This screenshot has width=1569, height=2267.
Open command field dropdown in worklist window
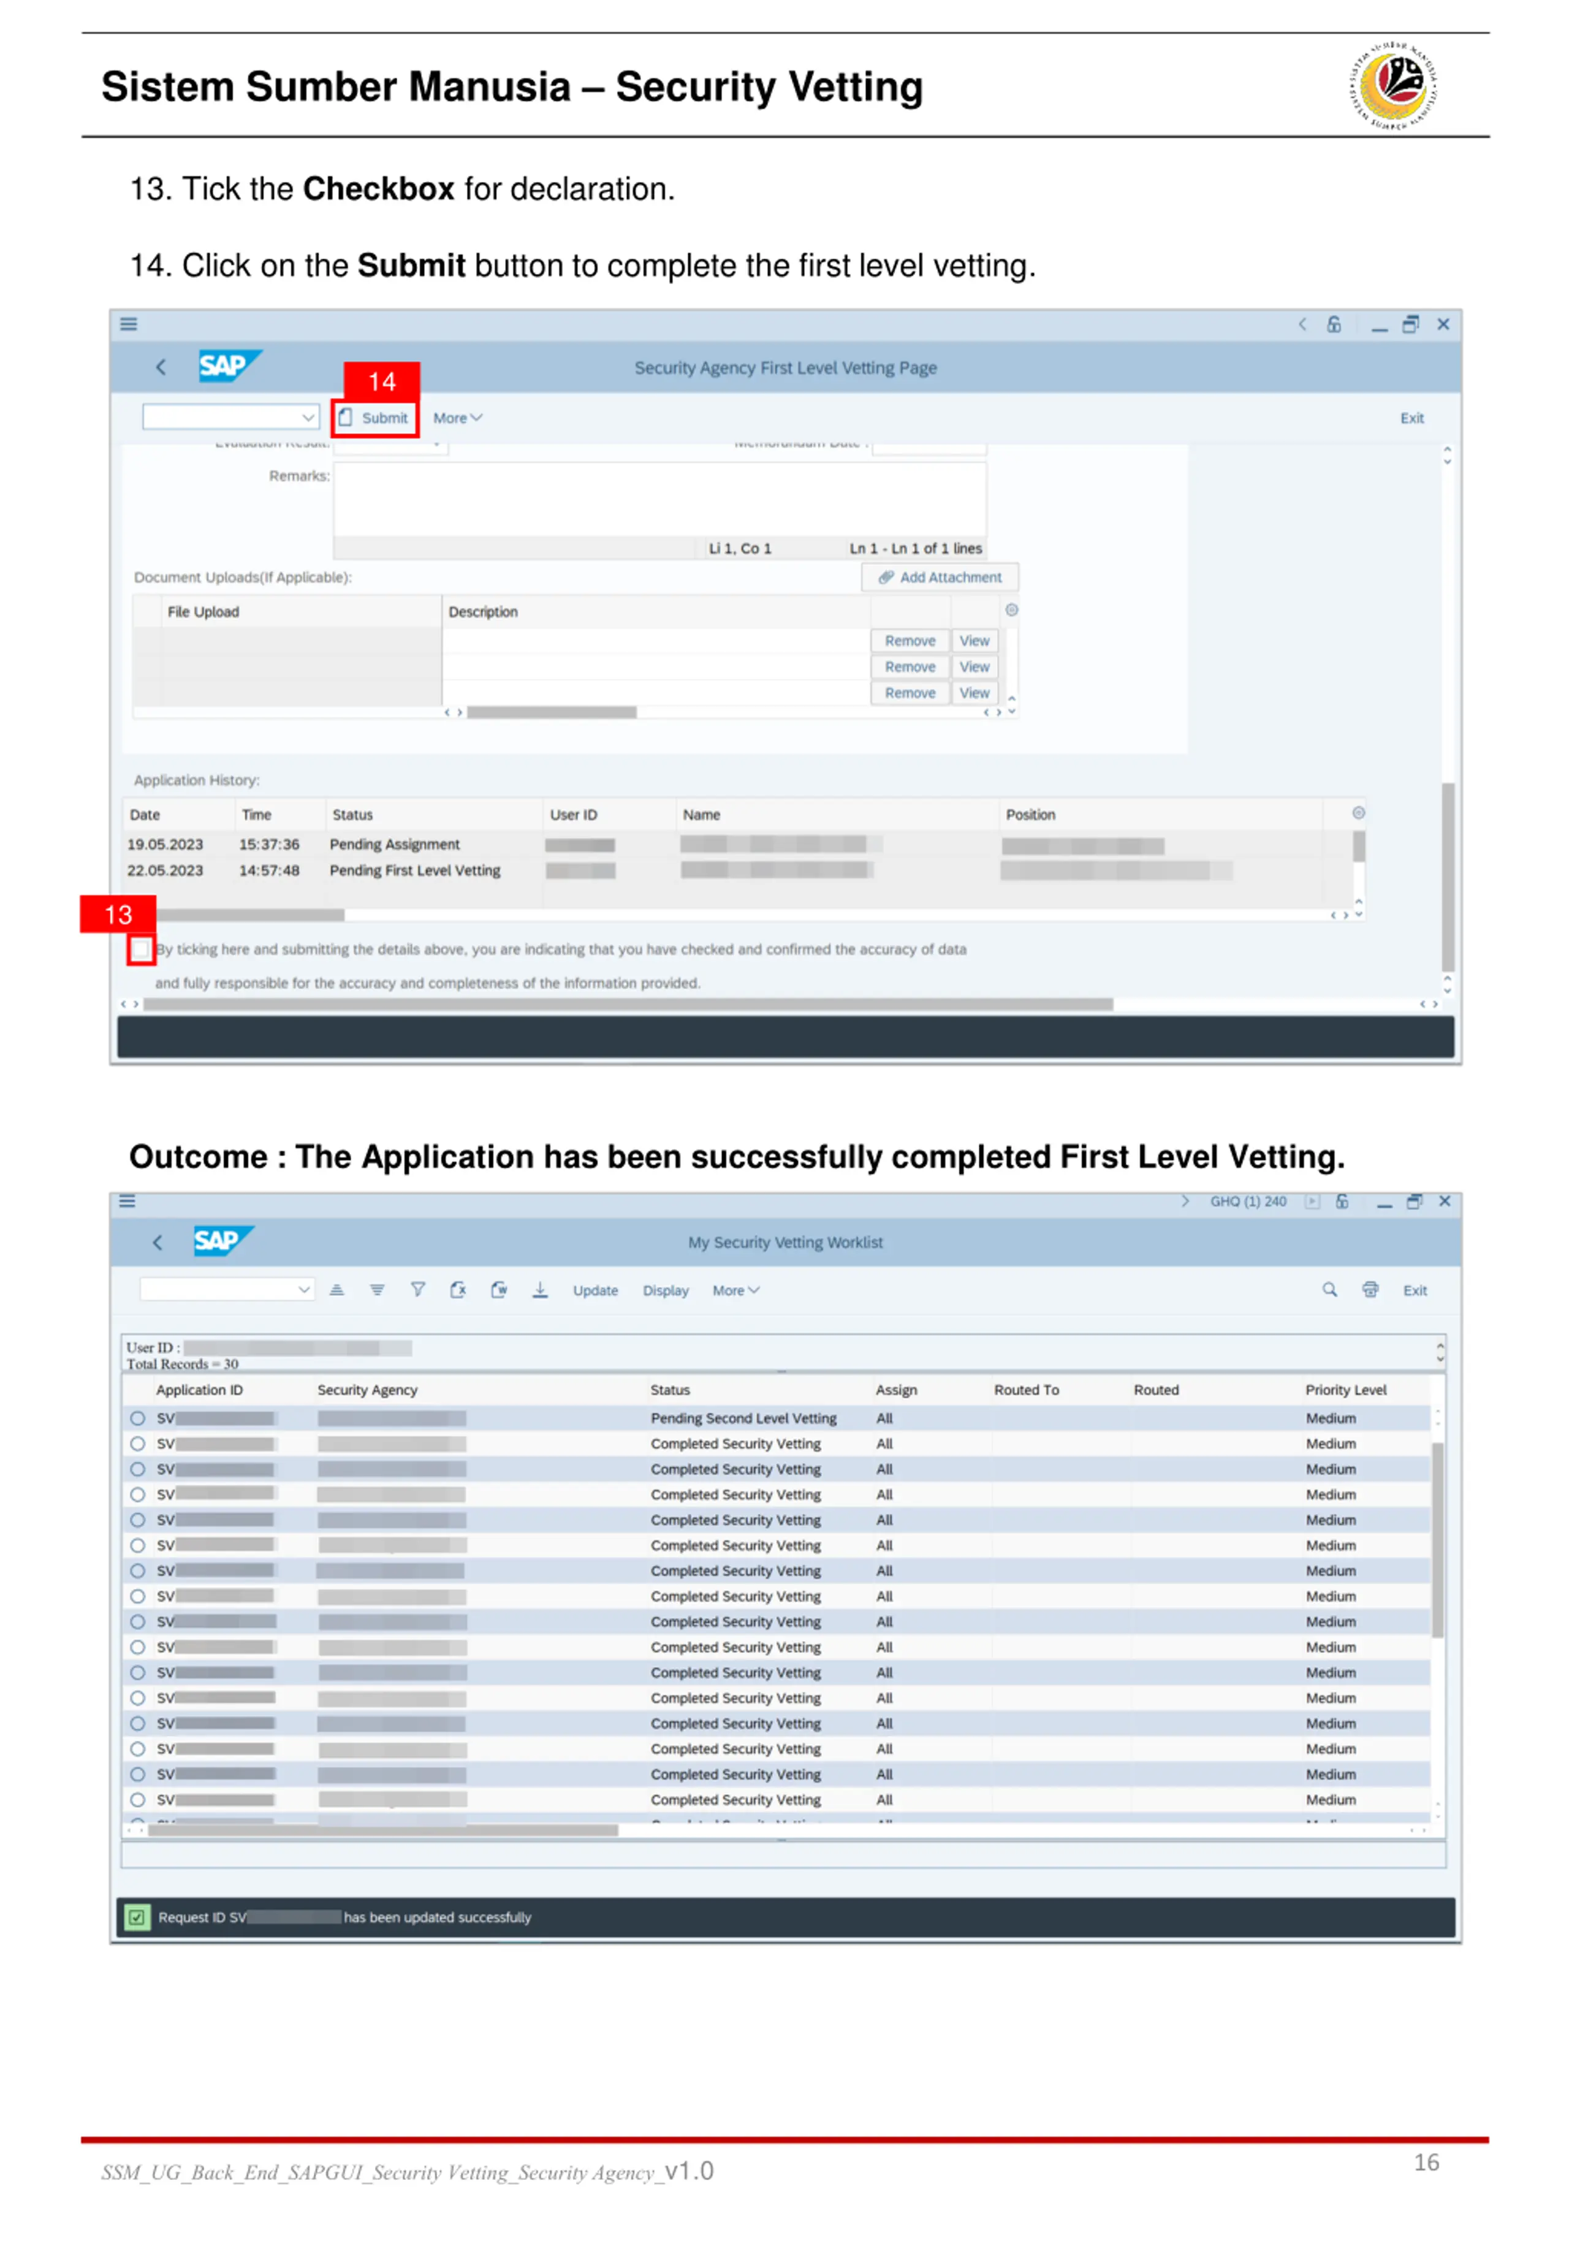click(x=304, y=1289)
